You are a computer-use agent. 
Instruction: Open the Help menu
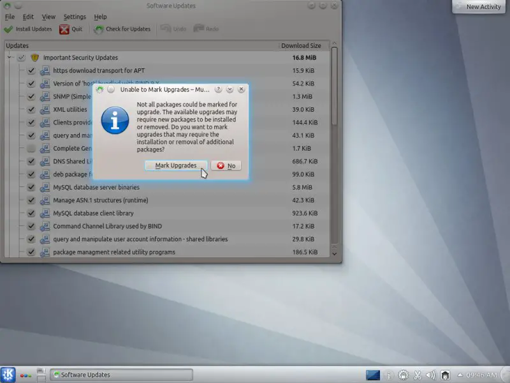tap(100, 17)
